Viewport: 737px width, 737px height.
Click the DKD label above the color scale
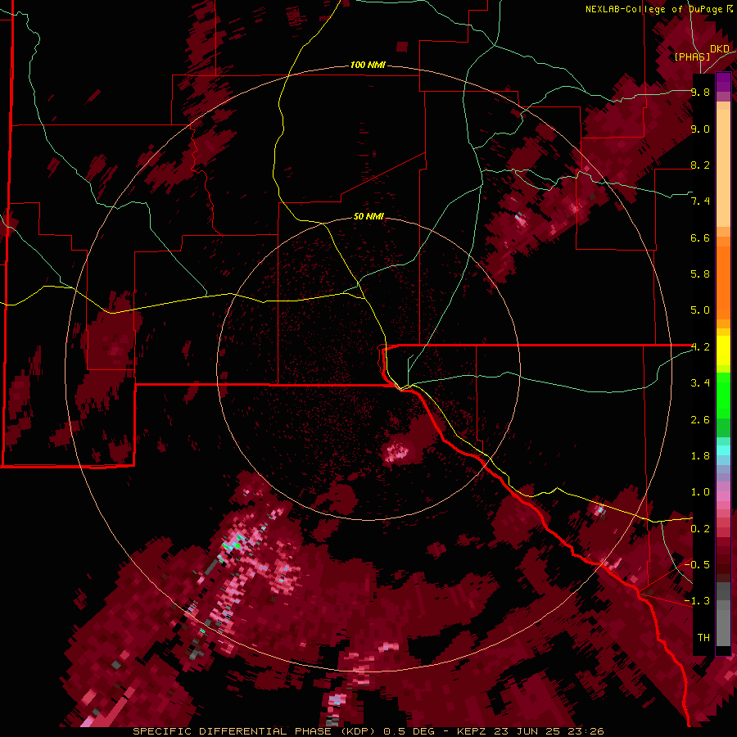(720, 49)
